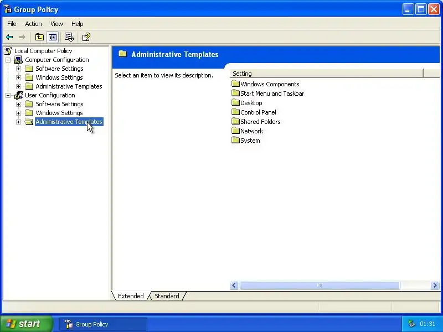Click the Help toolbar icon
This screenshot has width=443, height=332.
click(x=86, y=37)
